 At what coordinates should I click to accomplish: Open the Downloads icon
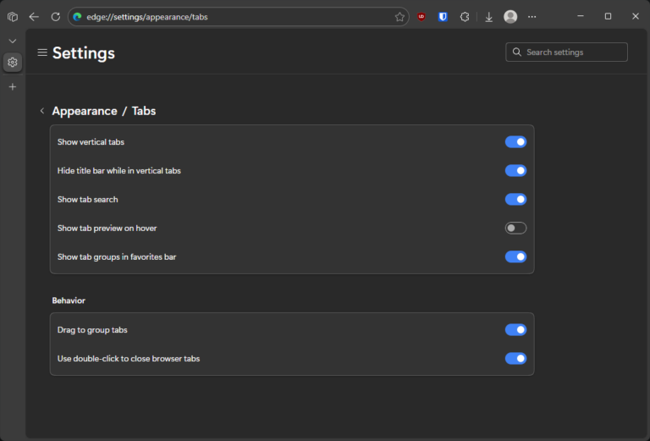[x=489, y=17]
